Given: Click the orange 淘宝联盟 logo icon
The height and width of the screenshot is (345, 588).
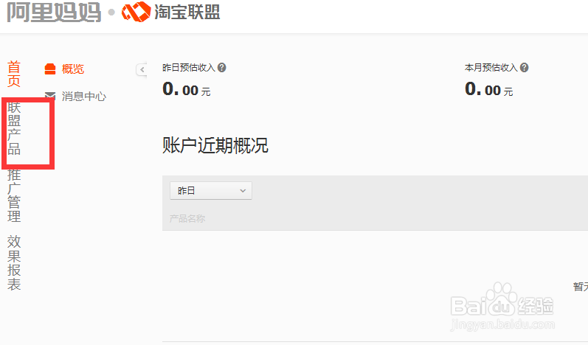Looking at the screenshot, I should click(x=136, y=12).
